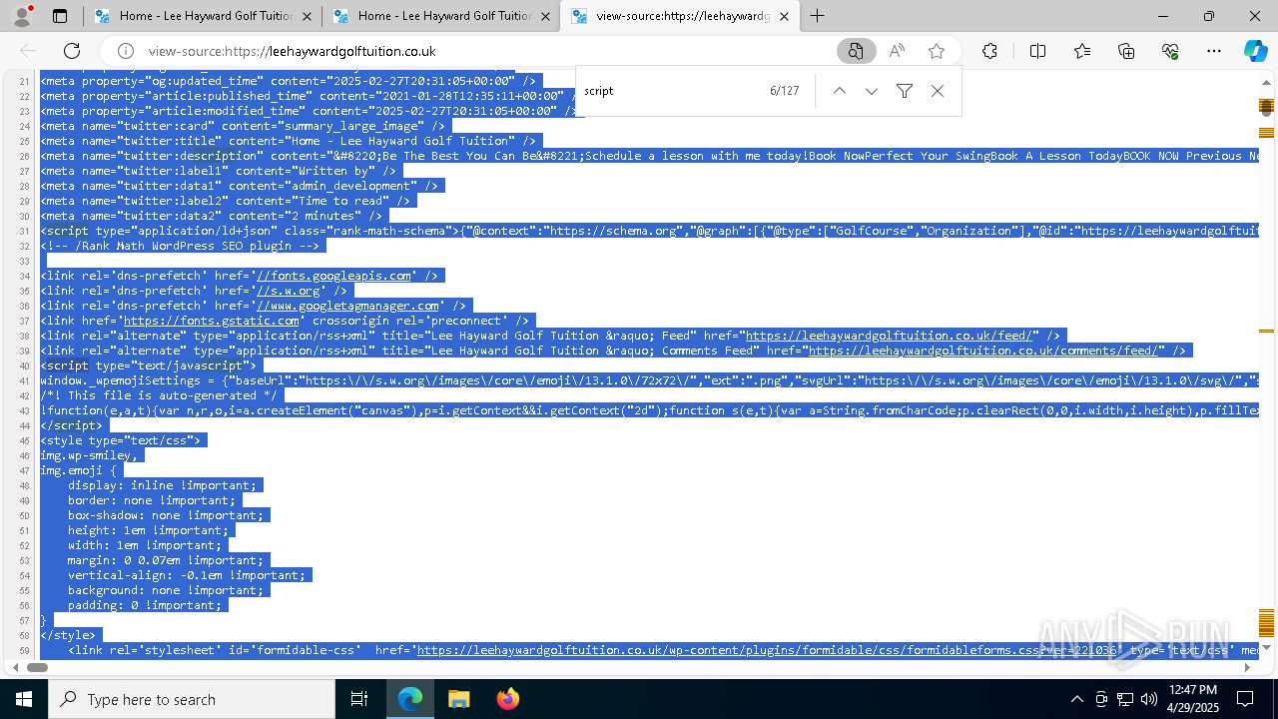Open the volume control in tray

point(1149,699)
